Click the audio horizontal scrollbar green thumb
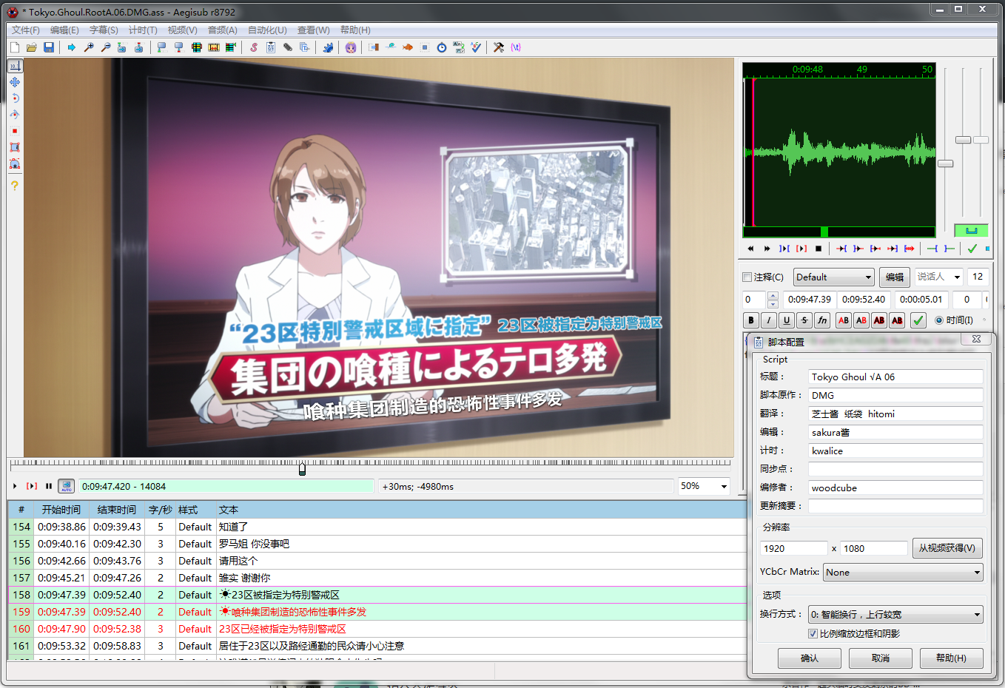 point(824,232)
